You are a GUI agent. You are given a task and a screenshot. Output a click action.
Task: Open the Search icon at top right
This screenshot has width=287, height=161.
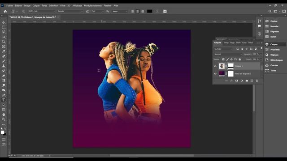click(270, 11)
